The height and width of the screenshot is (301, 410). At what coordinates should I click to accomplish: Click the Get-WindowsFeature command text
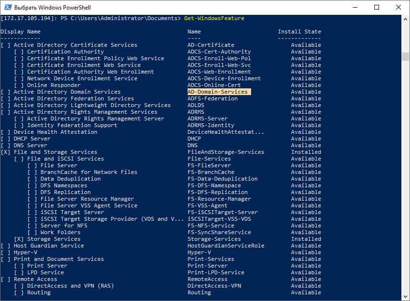[214, 18]
